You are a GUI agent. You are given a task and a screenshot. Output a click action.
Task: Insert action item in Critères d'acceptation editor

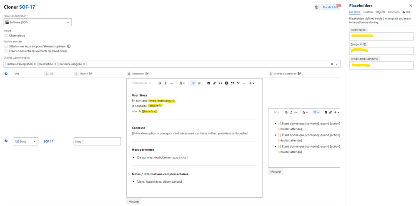click(x=326, y=112)
